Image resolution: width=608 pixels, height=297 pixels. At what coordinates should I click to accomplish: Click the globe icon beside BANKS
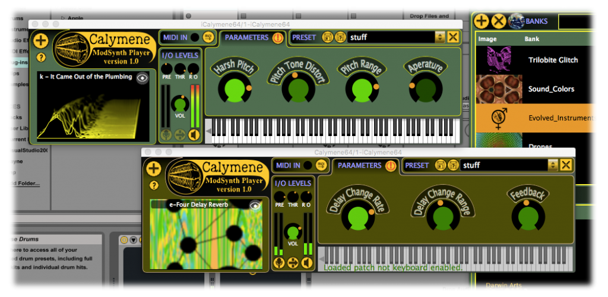[516, 21]
